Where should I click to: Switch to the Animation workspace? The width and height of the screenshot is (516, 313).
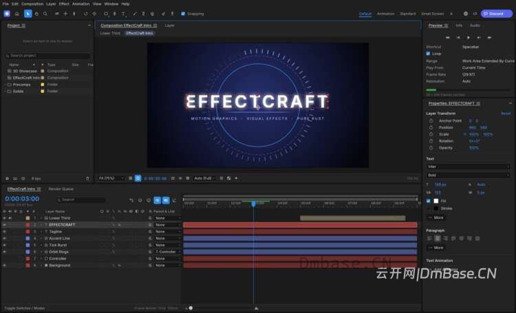coord(385,14)
